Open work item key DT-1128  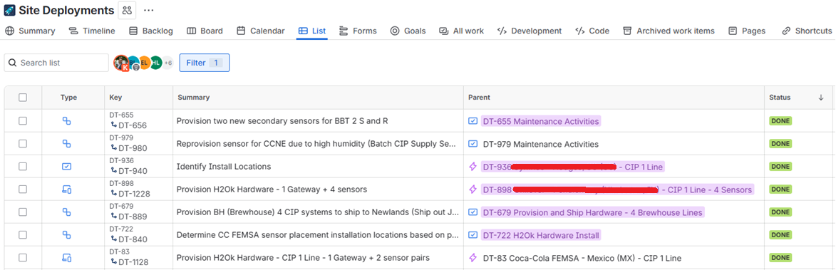click(133, 262)
